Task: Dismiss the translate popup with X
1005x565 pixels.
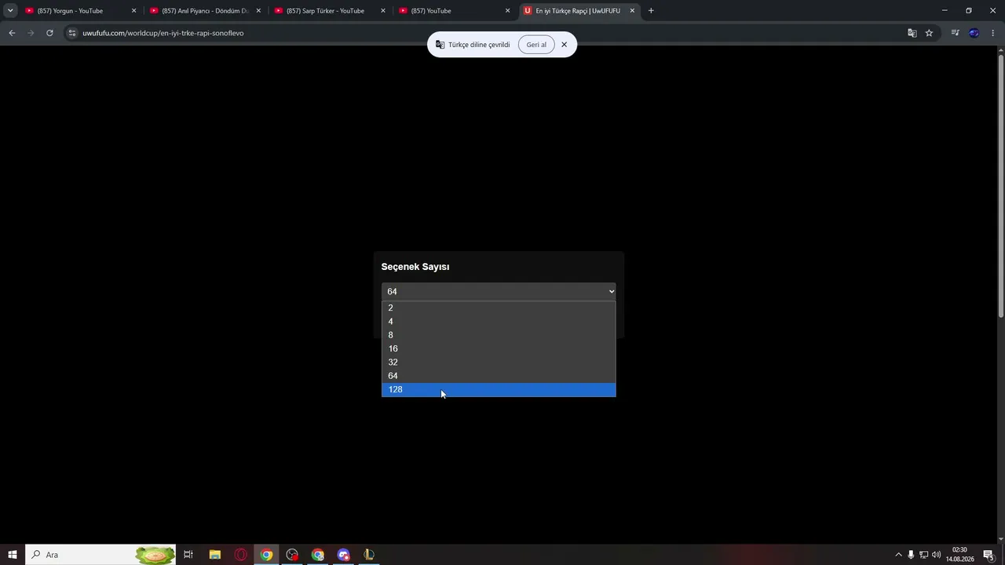Action: tap(564, 45)
